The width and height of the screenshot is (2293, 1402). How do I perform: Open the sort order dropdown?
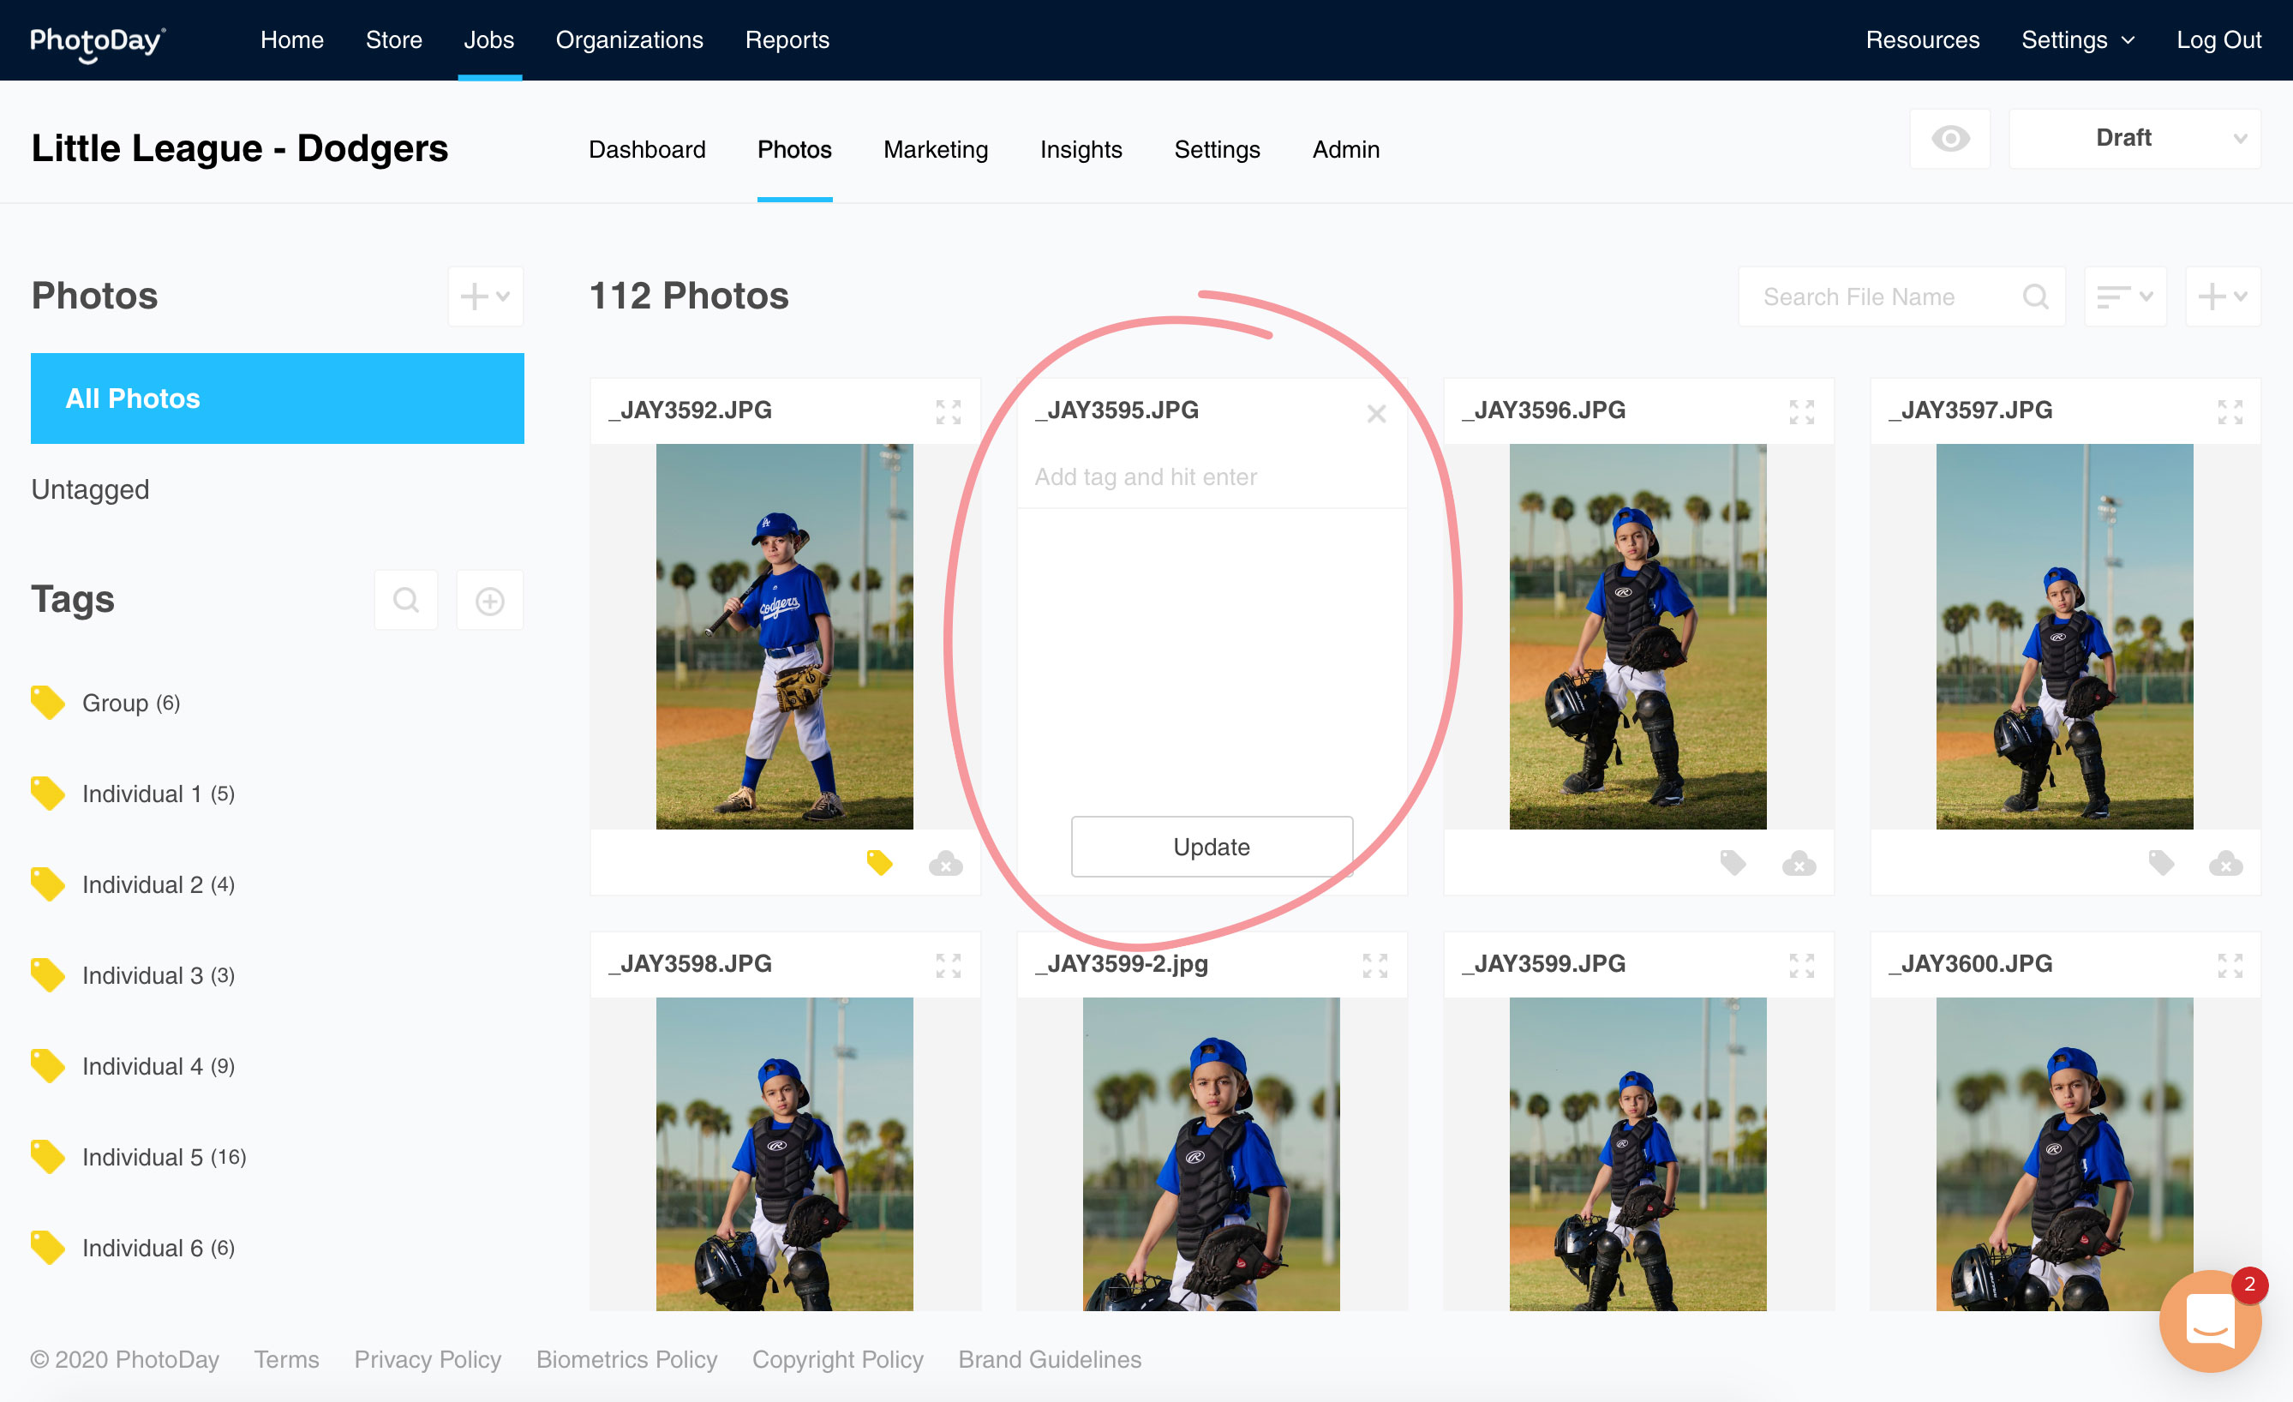point(2124,297)
